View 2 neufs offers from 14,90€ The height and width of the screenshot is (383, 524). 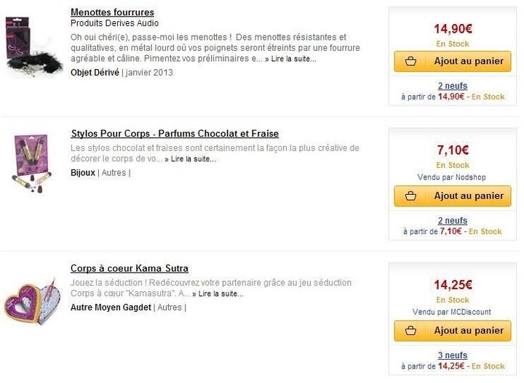point(453,86)
